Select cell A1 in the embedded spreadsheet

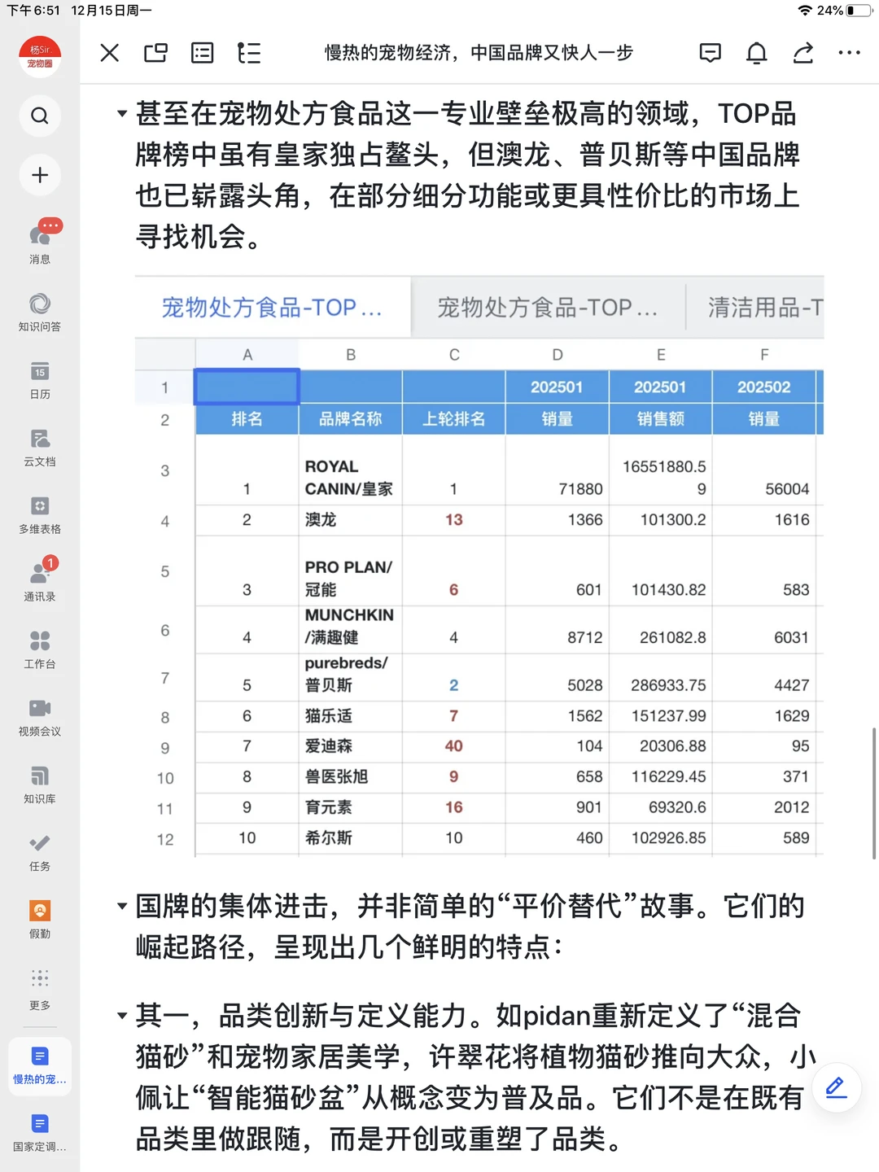pos(247,387)
